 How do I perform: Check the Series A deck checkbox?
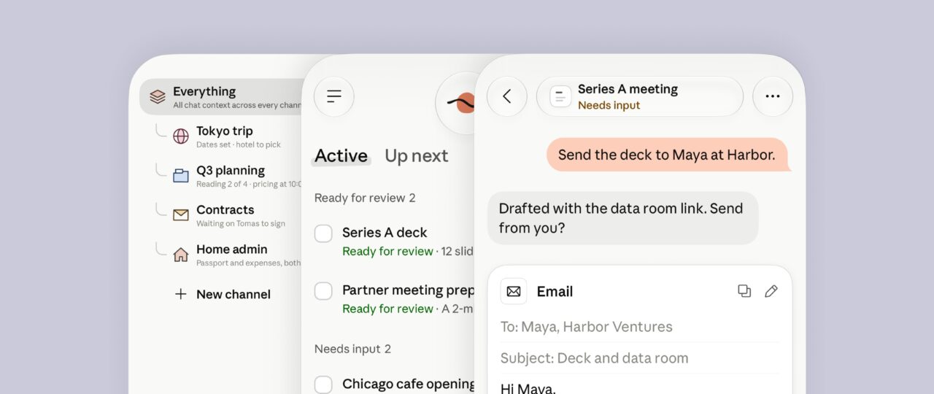tap(323, 233)
